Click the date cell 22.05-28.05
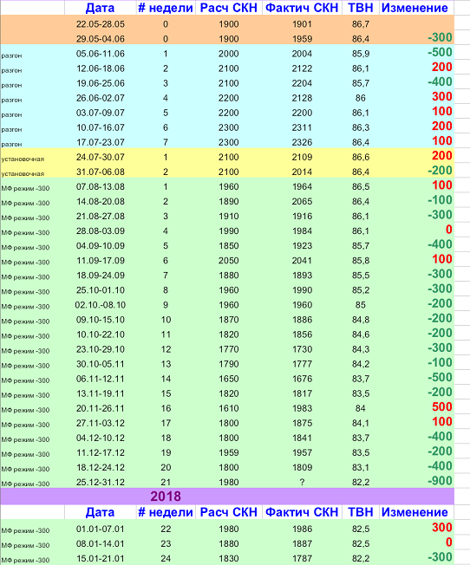 click(101, 24)
